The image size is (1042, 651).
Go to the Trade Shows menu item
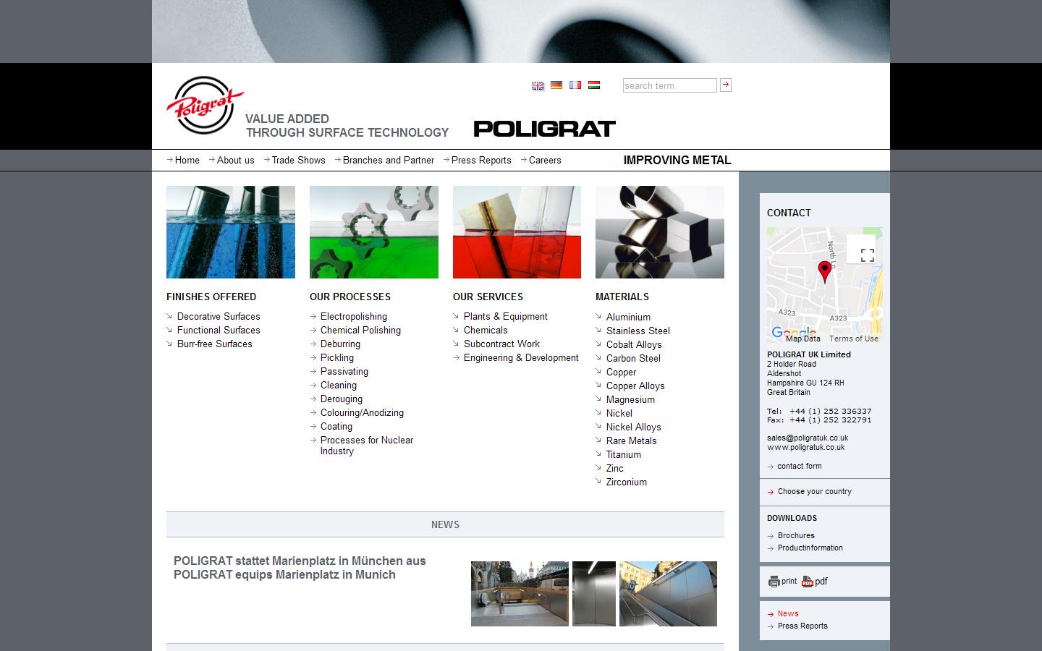[298, 160]
